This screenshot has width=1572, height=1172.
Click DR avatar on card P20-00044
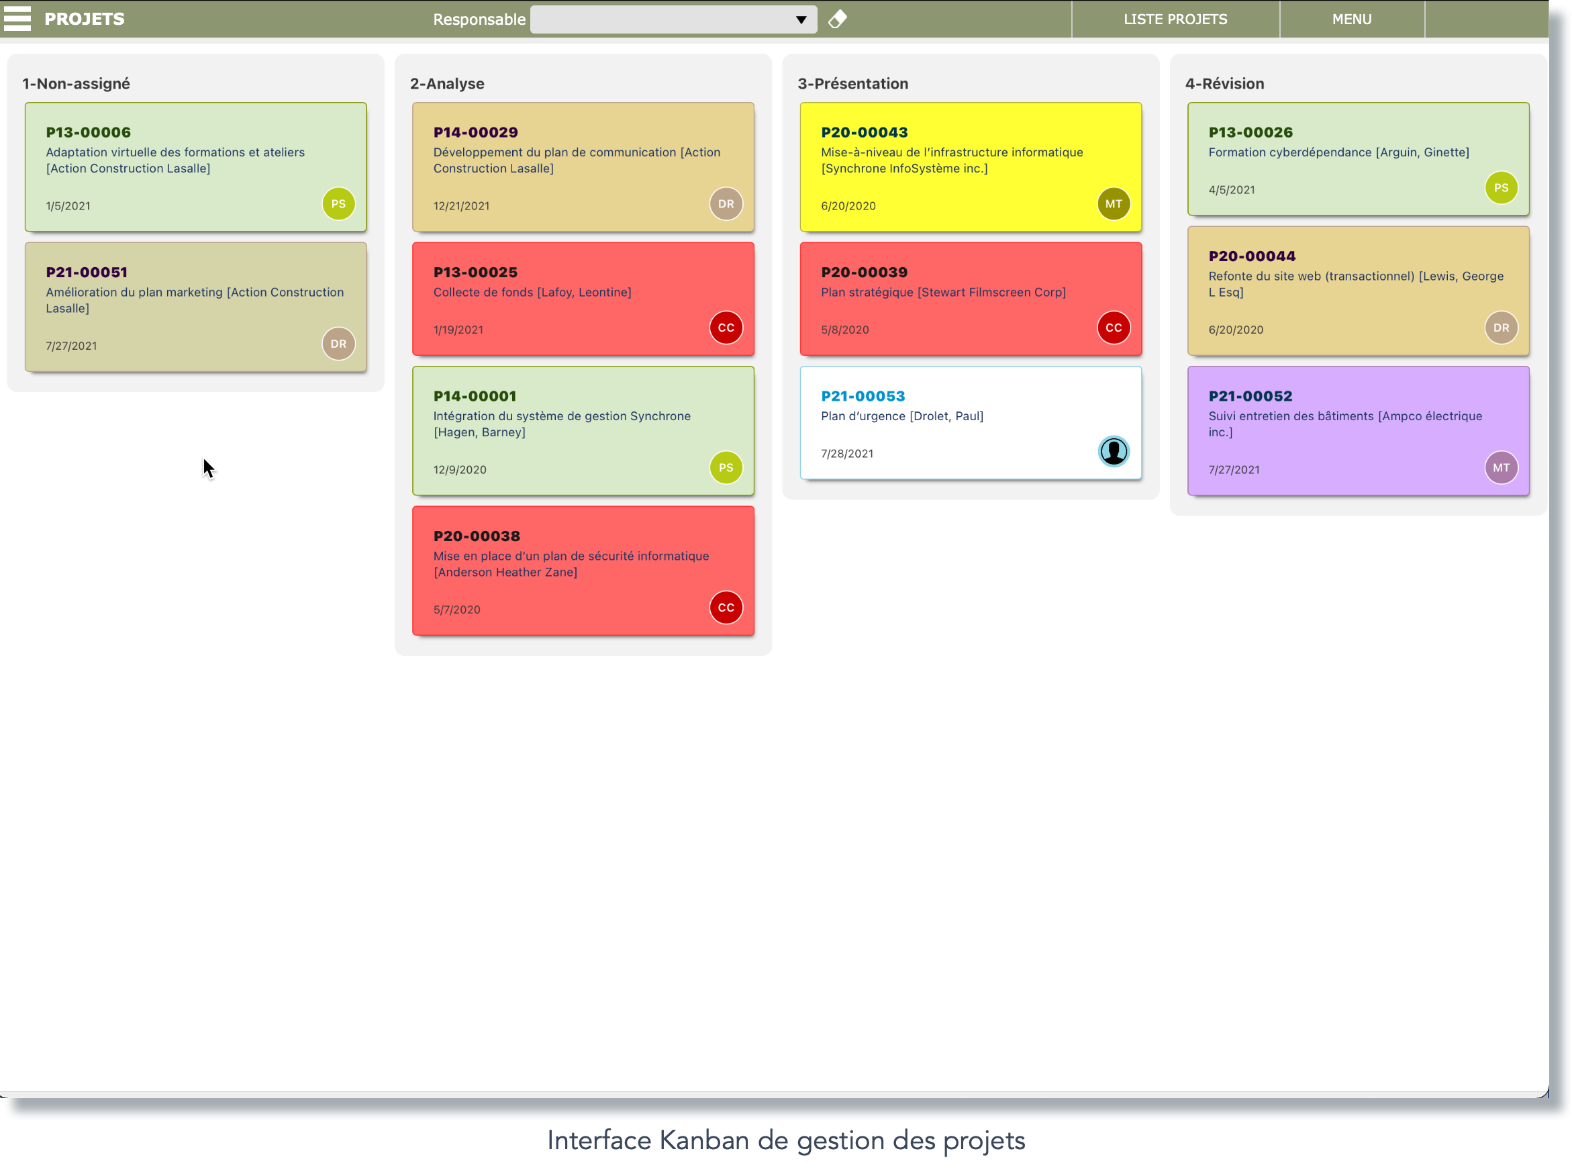[1501, 328]
